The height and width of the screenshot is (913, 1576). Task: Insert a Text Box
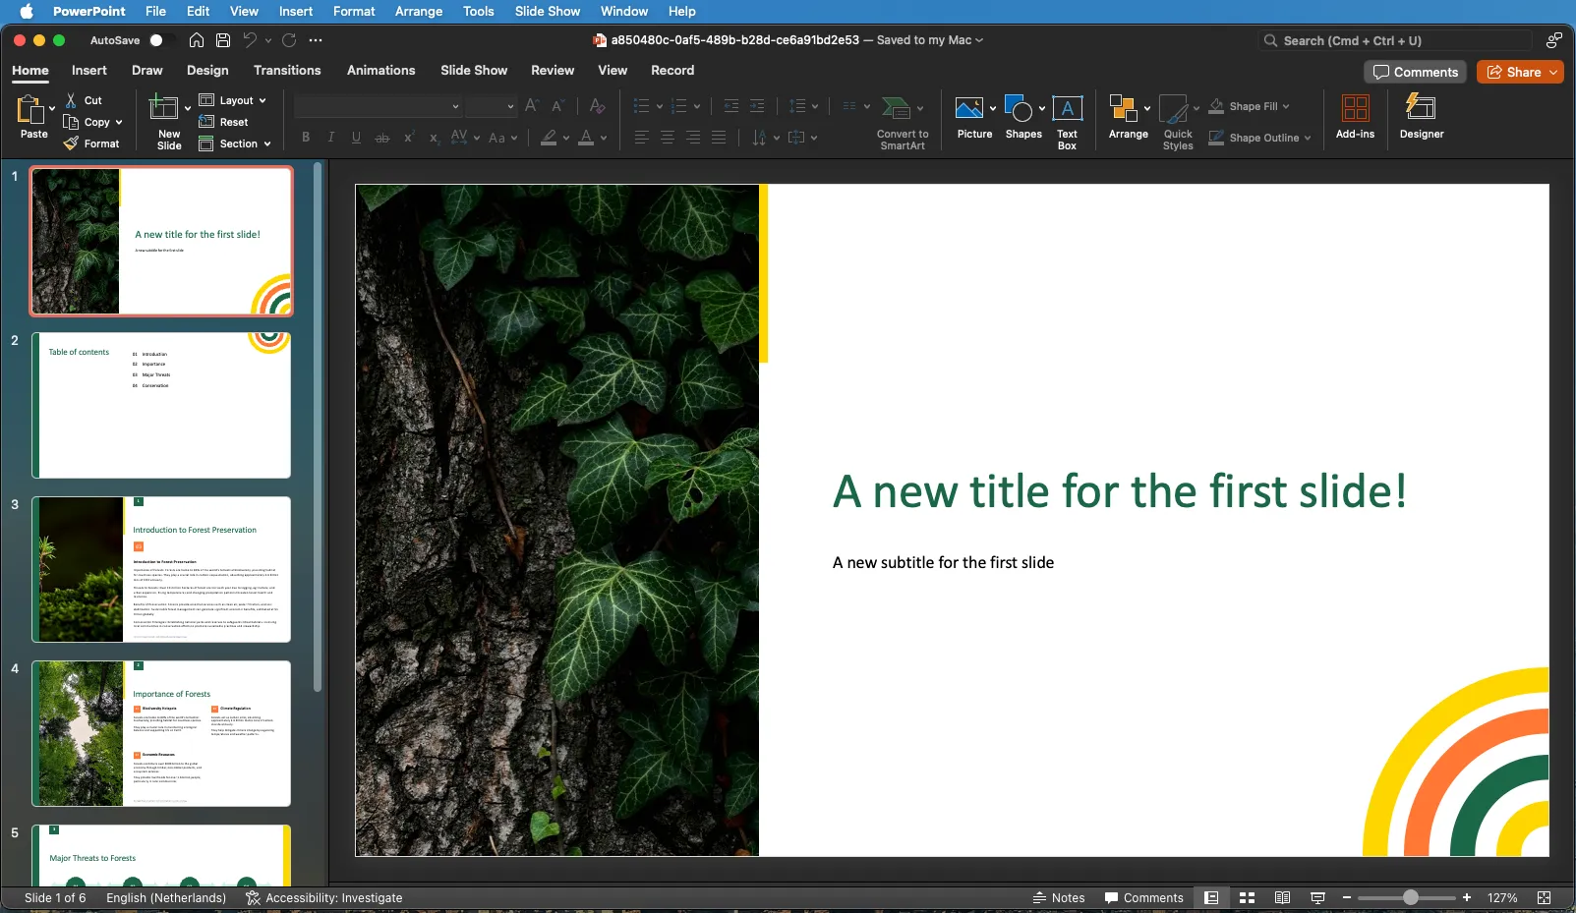click(x=1066, y=117)
